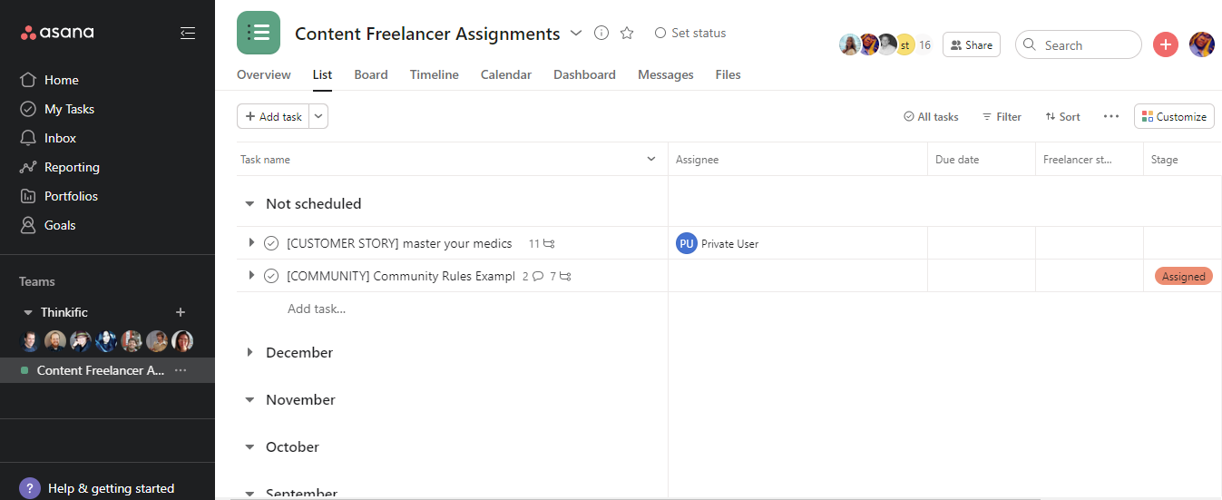
Task: Open the project title dropdown arrow
Action: coord(575,34)
